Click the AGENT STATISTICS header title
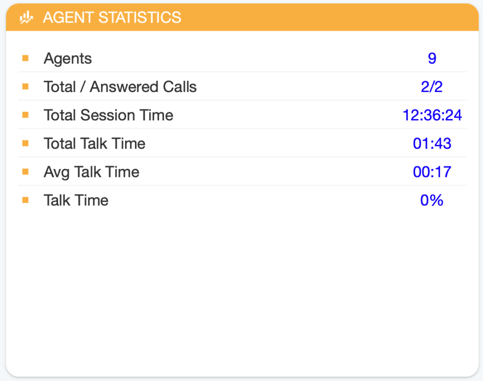 pyautogui.click(x=112, y=17)
